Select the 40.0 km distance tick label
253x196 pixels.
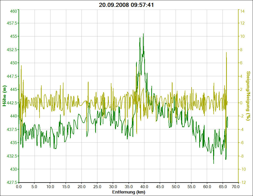coord(144,187)
